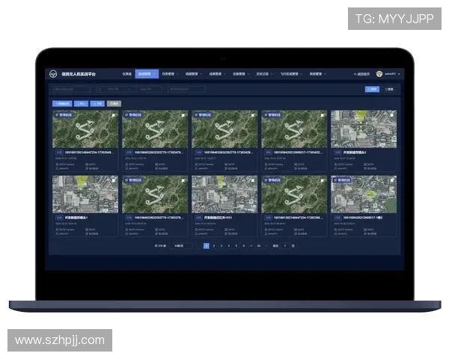Go to page 2 in pagination
Image resolution: width=449 pixels, height=359 pixels.
pos(214,245)
